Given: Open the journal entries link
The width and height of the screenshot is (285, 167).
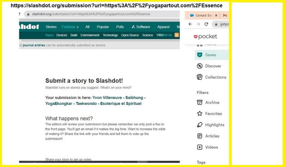Looking at the screenshot, I should click(33, 45).
